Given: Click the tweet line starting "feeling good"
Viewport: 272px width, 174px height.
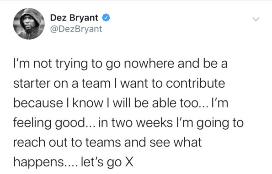Looking at the screenshot, I should (x=128, y=123).
